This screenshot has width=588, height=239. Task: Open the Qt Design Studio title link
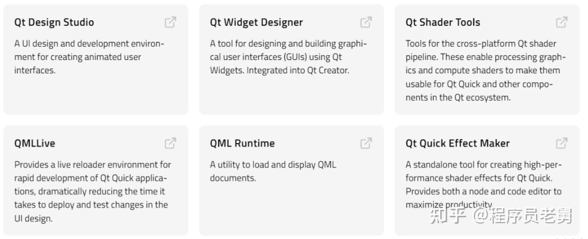pos(54,22)
